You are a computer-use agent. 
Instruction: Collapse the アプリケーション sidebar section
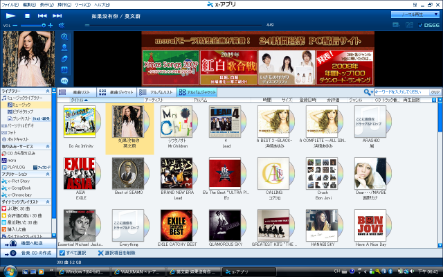tap(48, 174)
